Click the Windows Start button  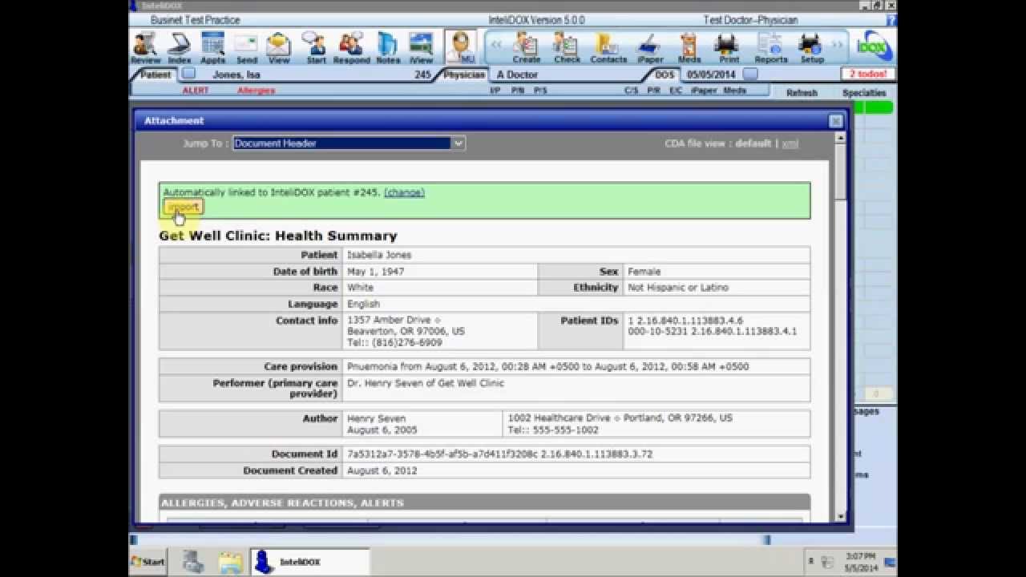(147, 562)
